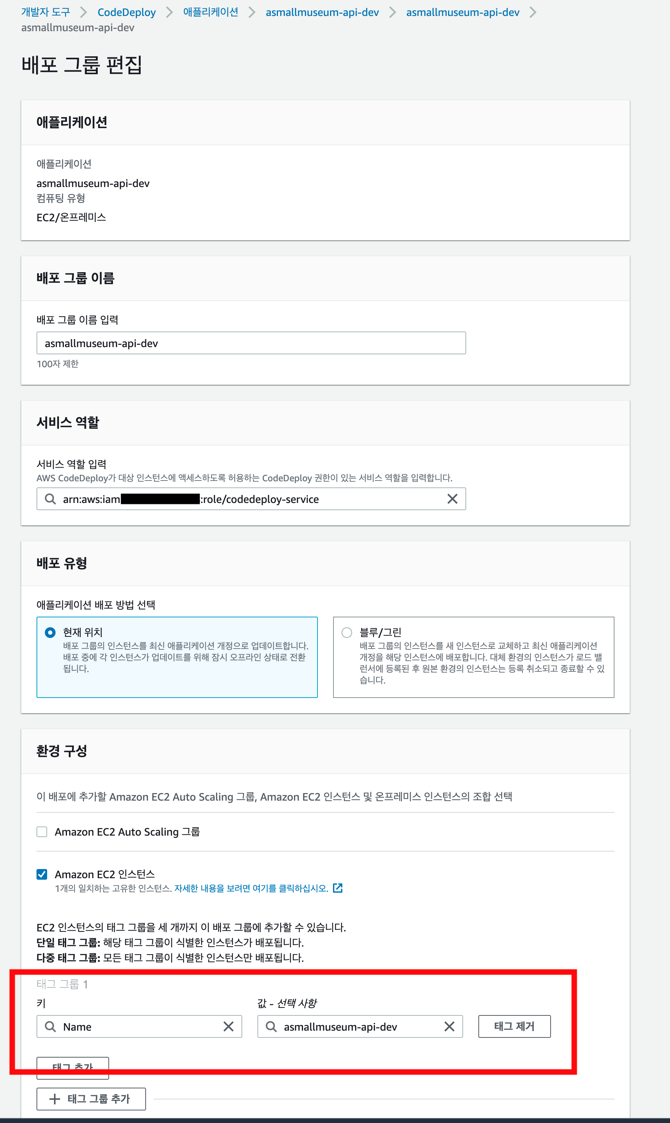Open the tag key Name combo box
The width and height of the screenshot is (670, 1123).
[139, 1026]
